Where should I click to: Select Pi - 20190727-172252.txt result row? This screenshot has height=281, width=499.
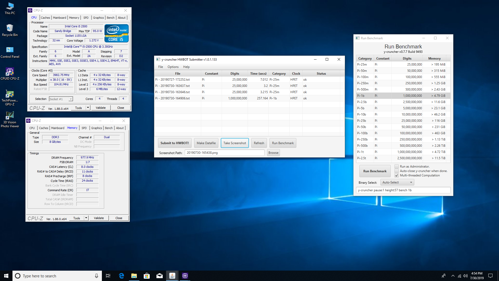point(249,80)
